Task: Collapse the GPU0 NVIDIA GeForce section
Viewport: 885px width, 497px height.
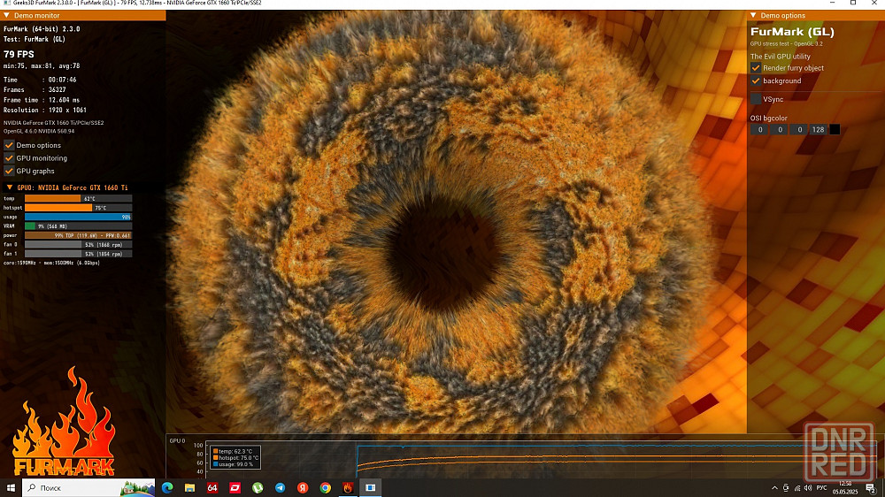Action: [x=10, y=187]
